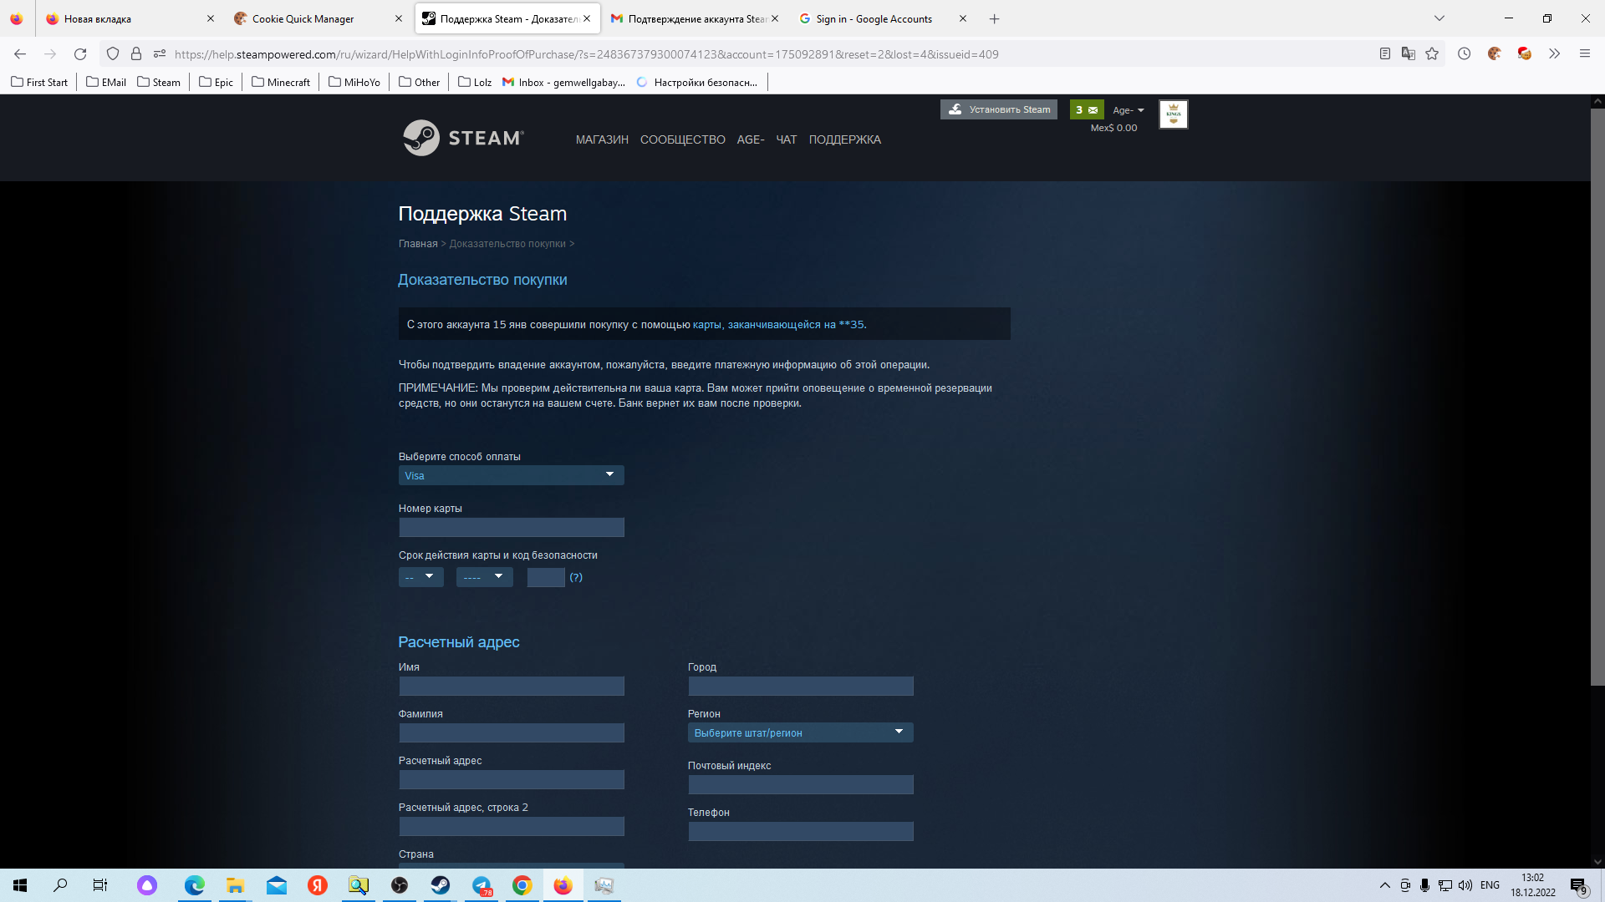The image size is (1605, 902).
Task: Open the Minecraft bookmarks folder
Action: [281, 82]
